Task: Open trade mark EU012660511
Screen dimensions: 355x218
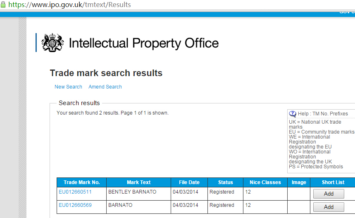Action: click(x=75, y=192)
